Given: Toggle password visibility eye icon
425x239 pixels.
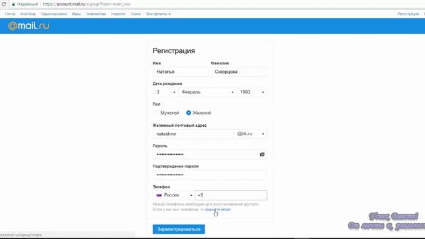Looking at the screenshot, I should [262, 155].
